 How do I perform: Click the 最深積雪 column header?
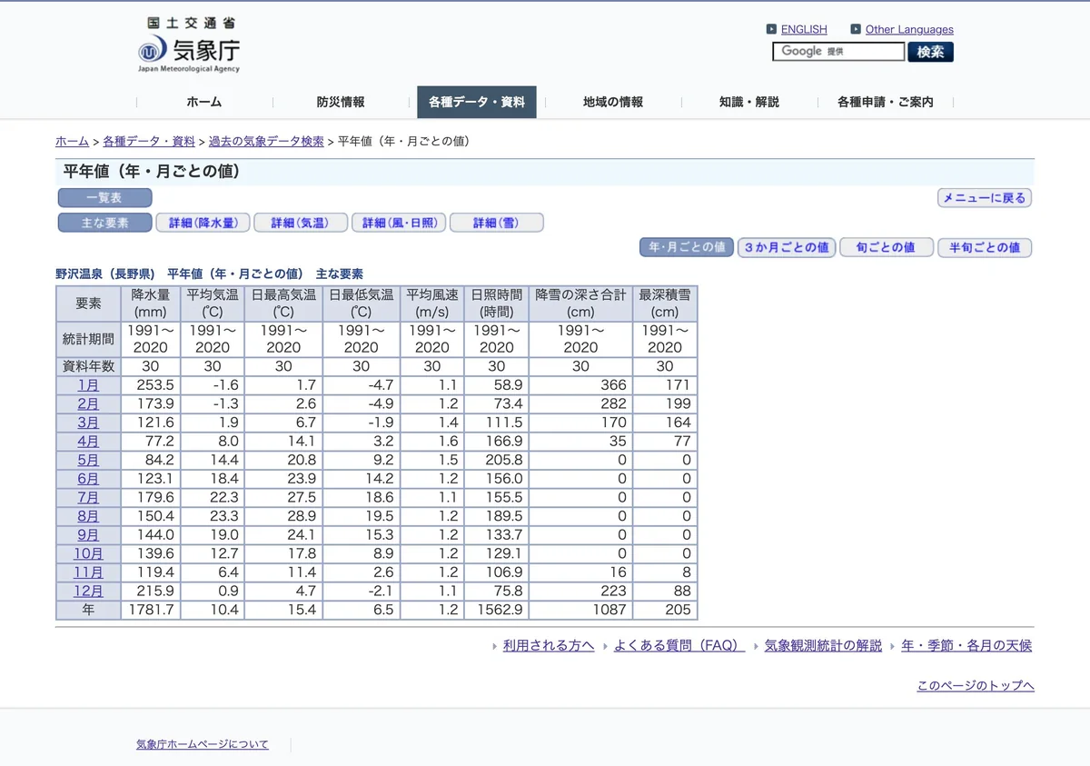[665, 303]
